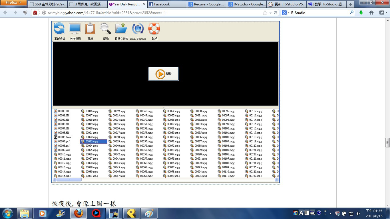
Task: Click the file list horizontal scrollbar thumb
Action: (x=69, y=180)
